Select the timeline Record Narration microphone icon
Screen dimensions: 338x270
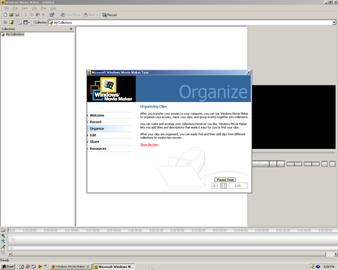(x=3, y=247)
